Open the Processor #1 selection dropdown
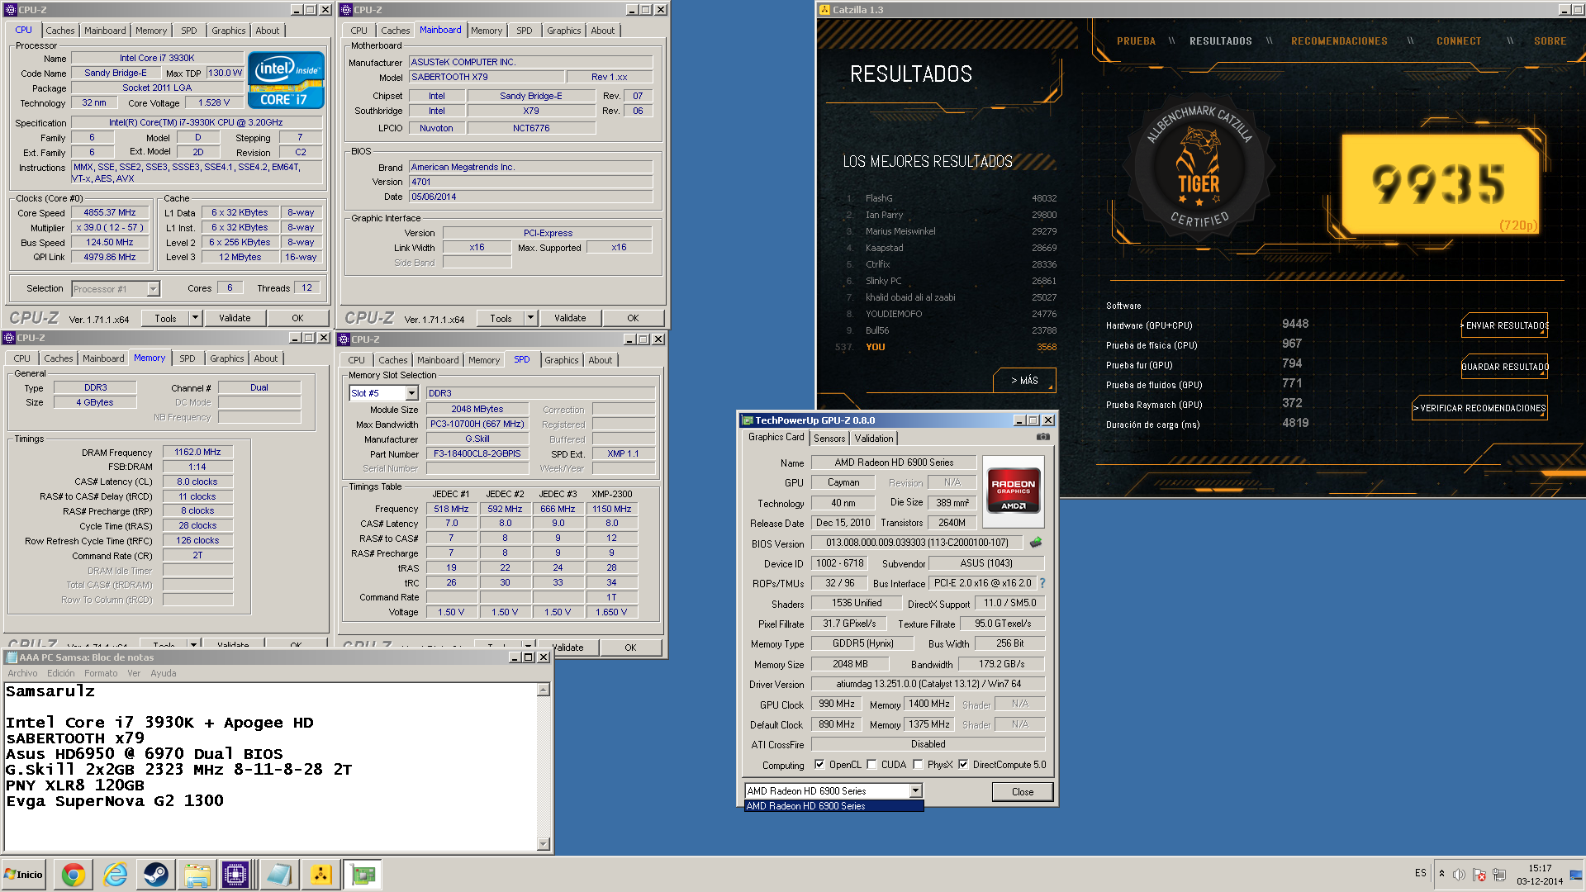The image size is (1586, 892). pyautogui.click(x=153, y=289)
